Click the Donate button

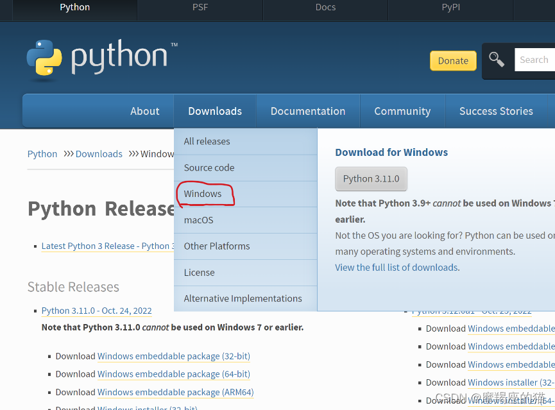click(453, 61)
